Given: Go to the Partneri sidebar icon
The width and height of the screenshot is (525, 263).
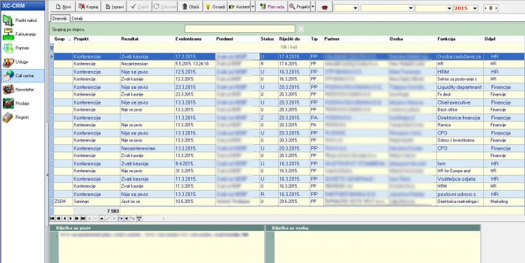Looking at the screenshot, I should (x=8, y=49).
